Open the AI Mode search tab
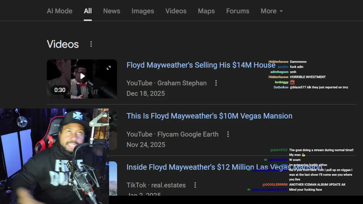Image resolution: width=363 pixels, height=204 pixels. click(x=60, y=11)
